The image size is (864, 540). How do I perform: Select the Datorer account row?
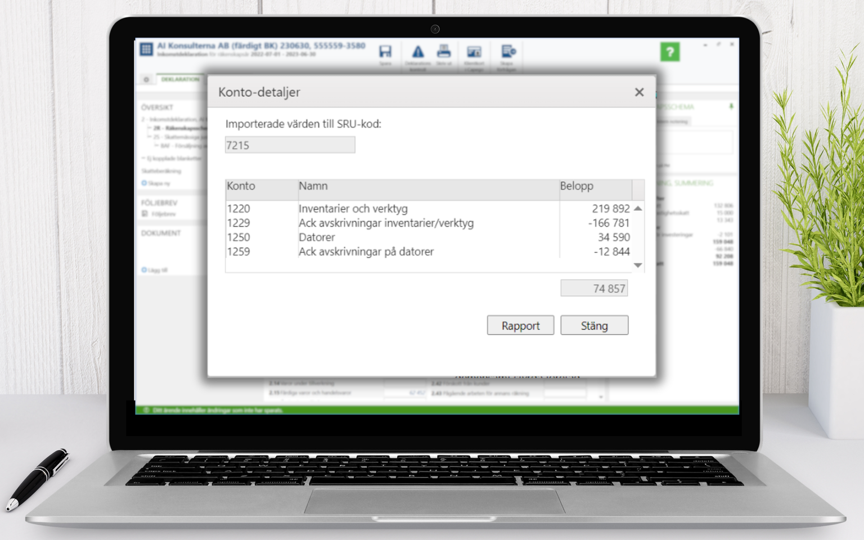[317, 237]
